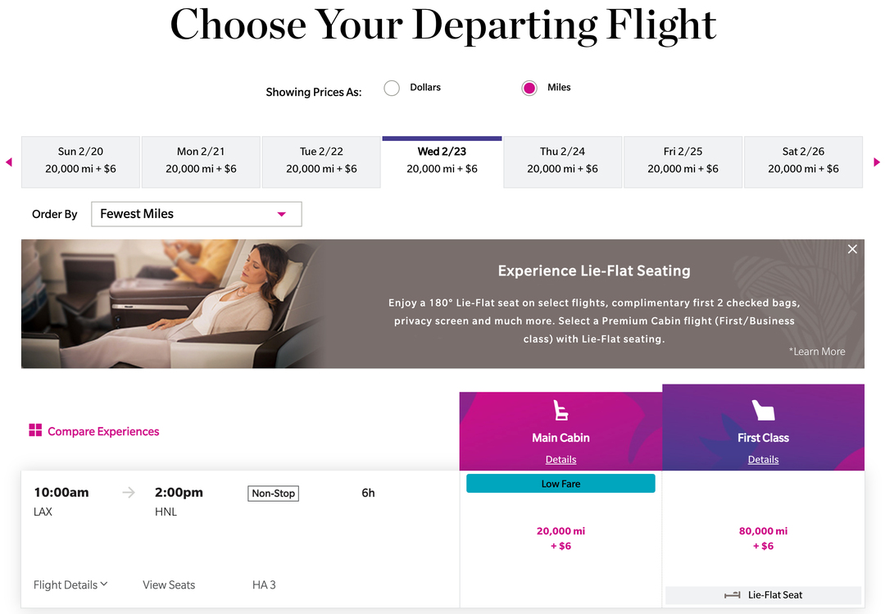Click the Low Fare badge
885x614 pixels.
click(560, 483)
